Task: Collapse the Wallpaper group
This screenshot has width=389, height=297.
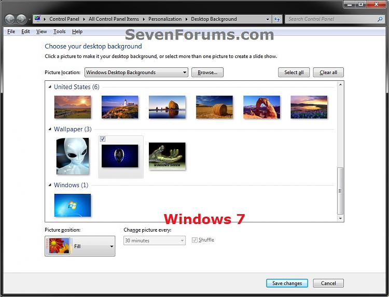Action: coord(50,129)
